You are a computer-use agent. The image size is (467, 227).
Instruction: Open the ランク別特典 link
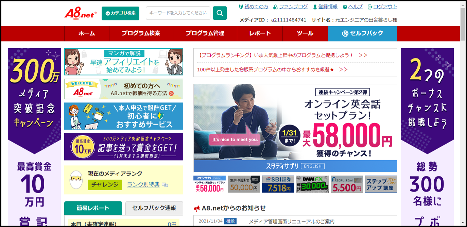pyautogui.click(x=143, y=185)
